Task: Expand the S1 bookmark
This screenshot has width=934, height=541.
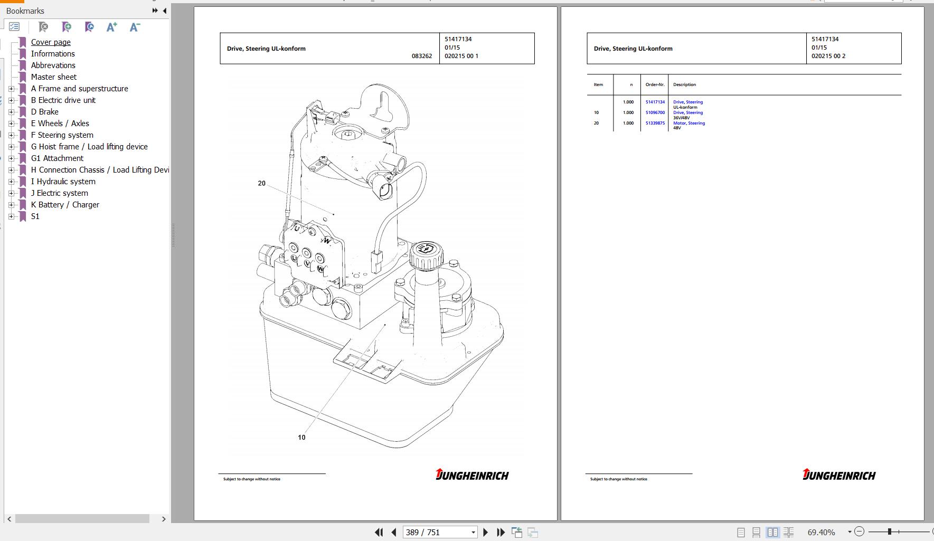Action: pyautogui.click(x=11, y=216)
